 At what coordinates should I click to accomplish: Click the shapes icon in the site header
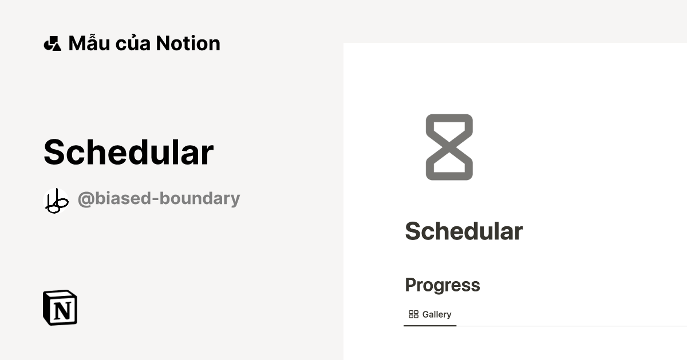[x=52, y=43]
